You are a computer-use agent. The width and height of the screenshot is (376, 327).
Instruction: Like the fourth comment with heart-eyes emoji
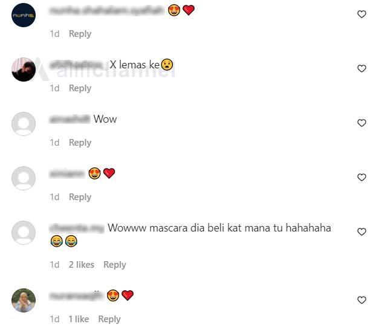pos(361,178)
